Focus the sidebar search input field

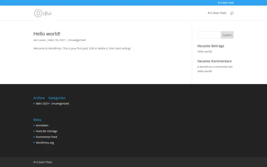click(x=209, y=35)
